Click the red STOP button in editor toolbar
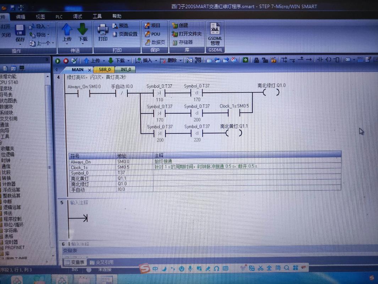The width and height of the screenshot is (378, 284). (66, 61)
